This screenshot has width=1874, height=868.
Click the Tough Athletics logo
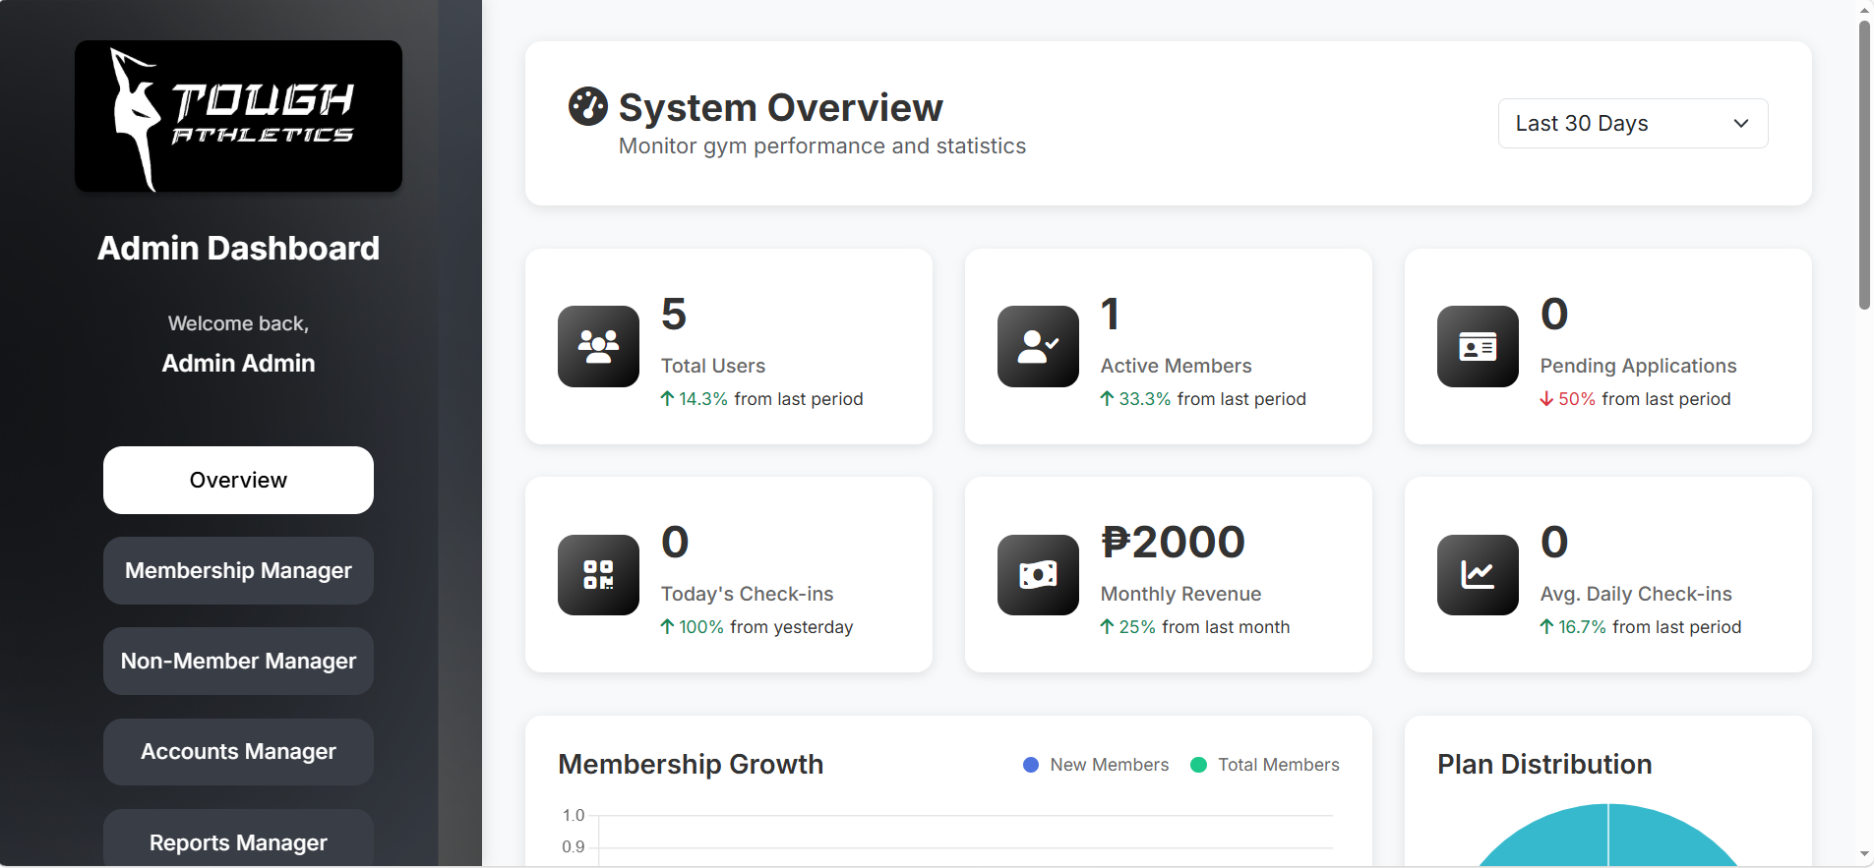click(x=238, y=116)
